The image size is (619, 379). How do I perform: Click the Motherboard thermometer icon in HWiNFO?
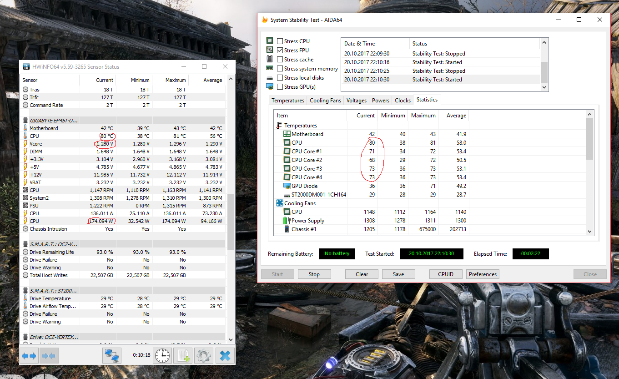(25, 128)
